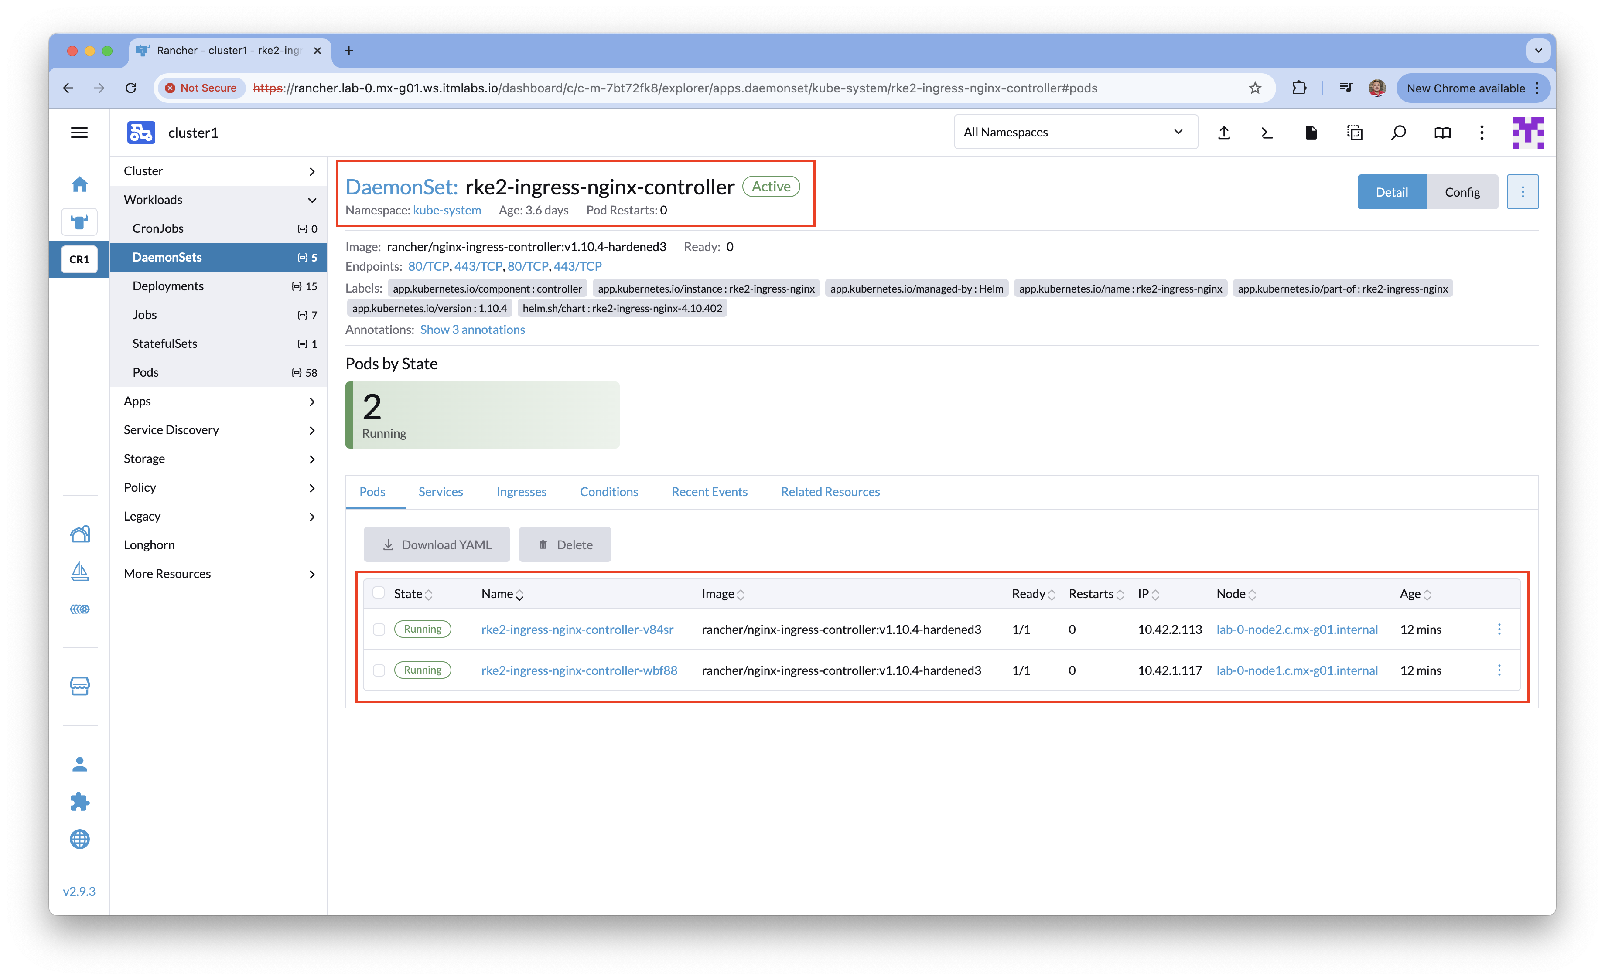Click the Download YAML button
The height and width of the screenshot is (980, 1605).
[x=437, y=544]
